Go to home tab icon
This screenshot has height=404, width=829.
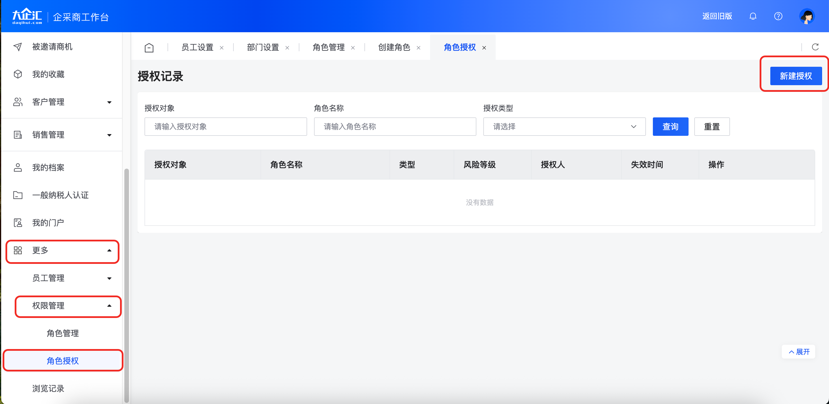coord(149,47)
